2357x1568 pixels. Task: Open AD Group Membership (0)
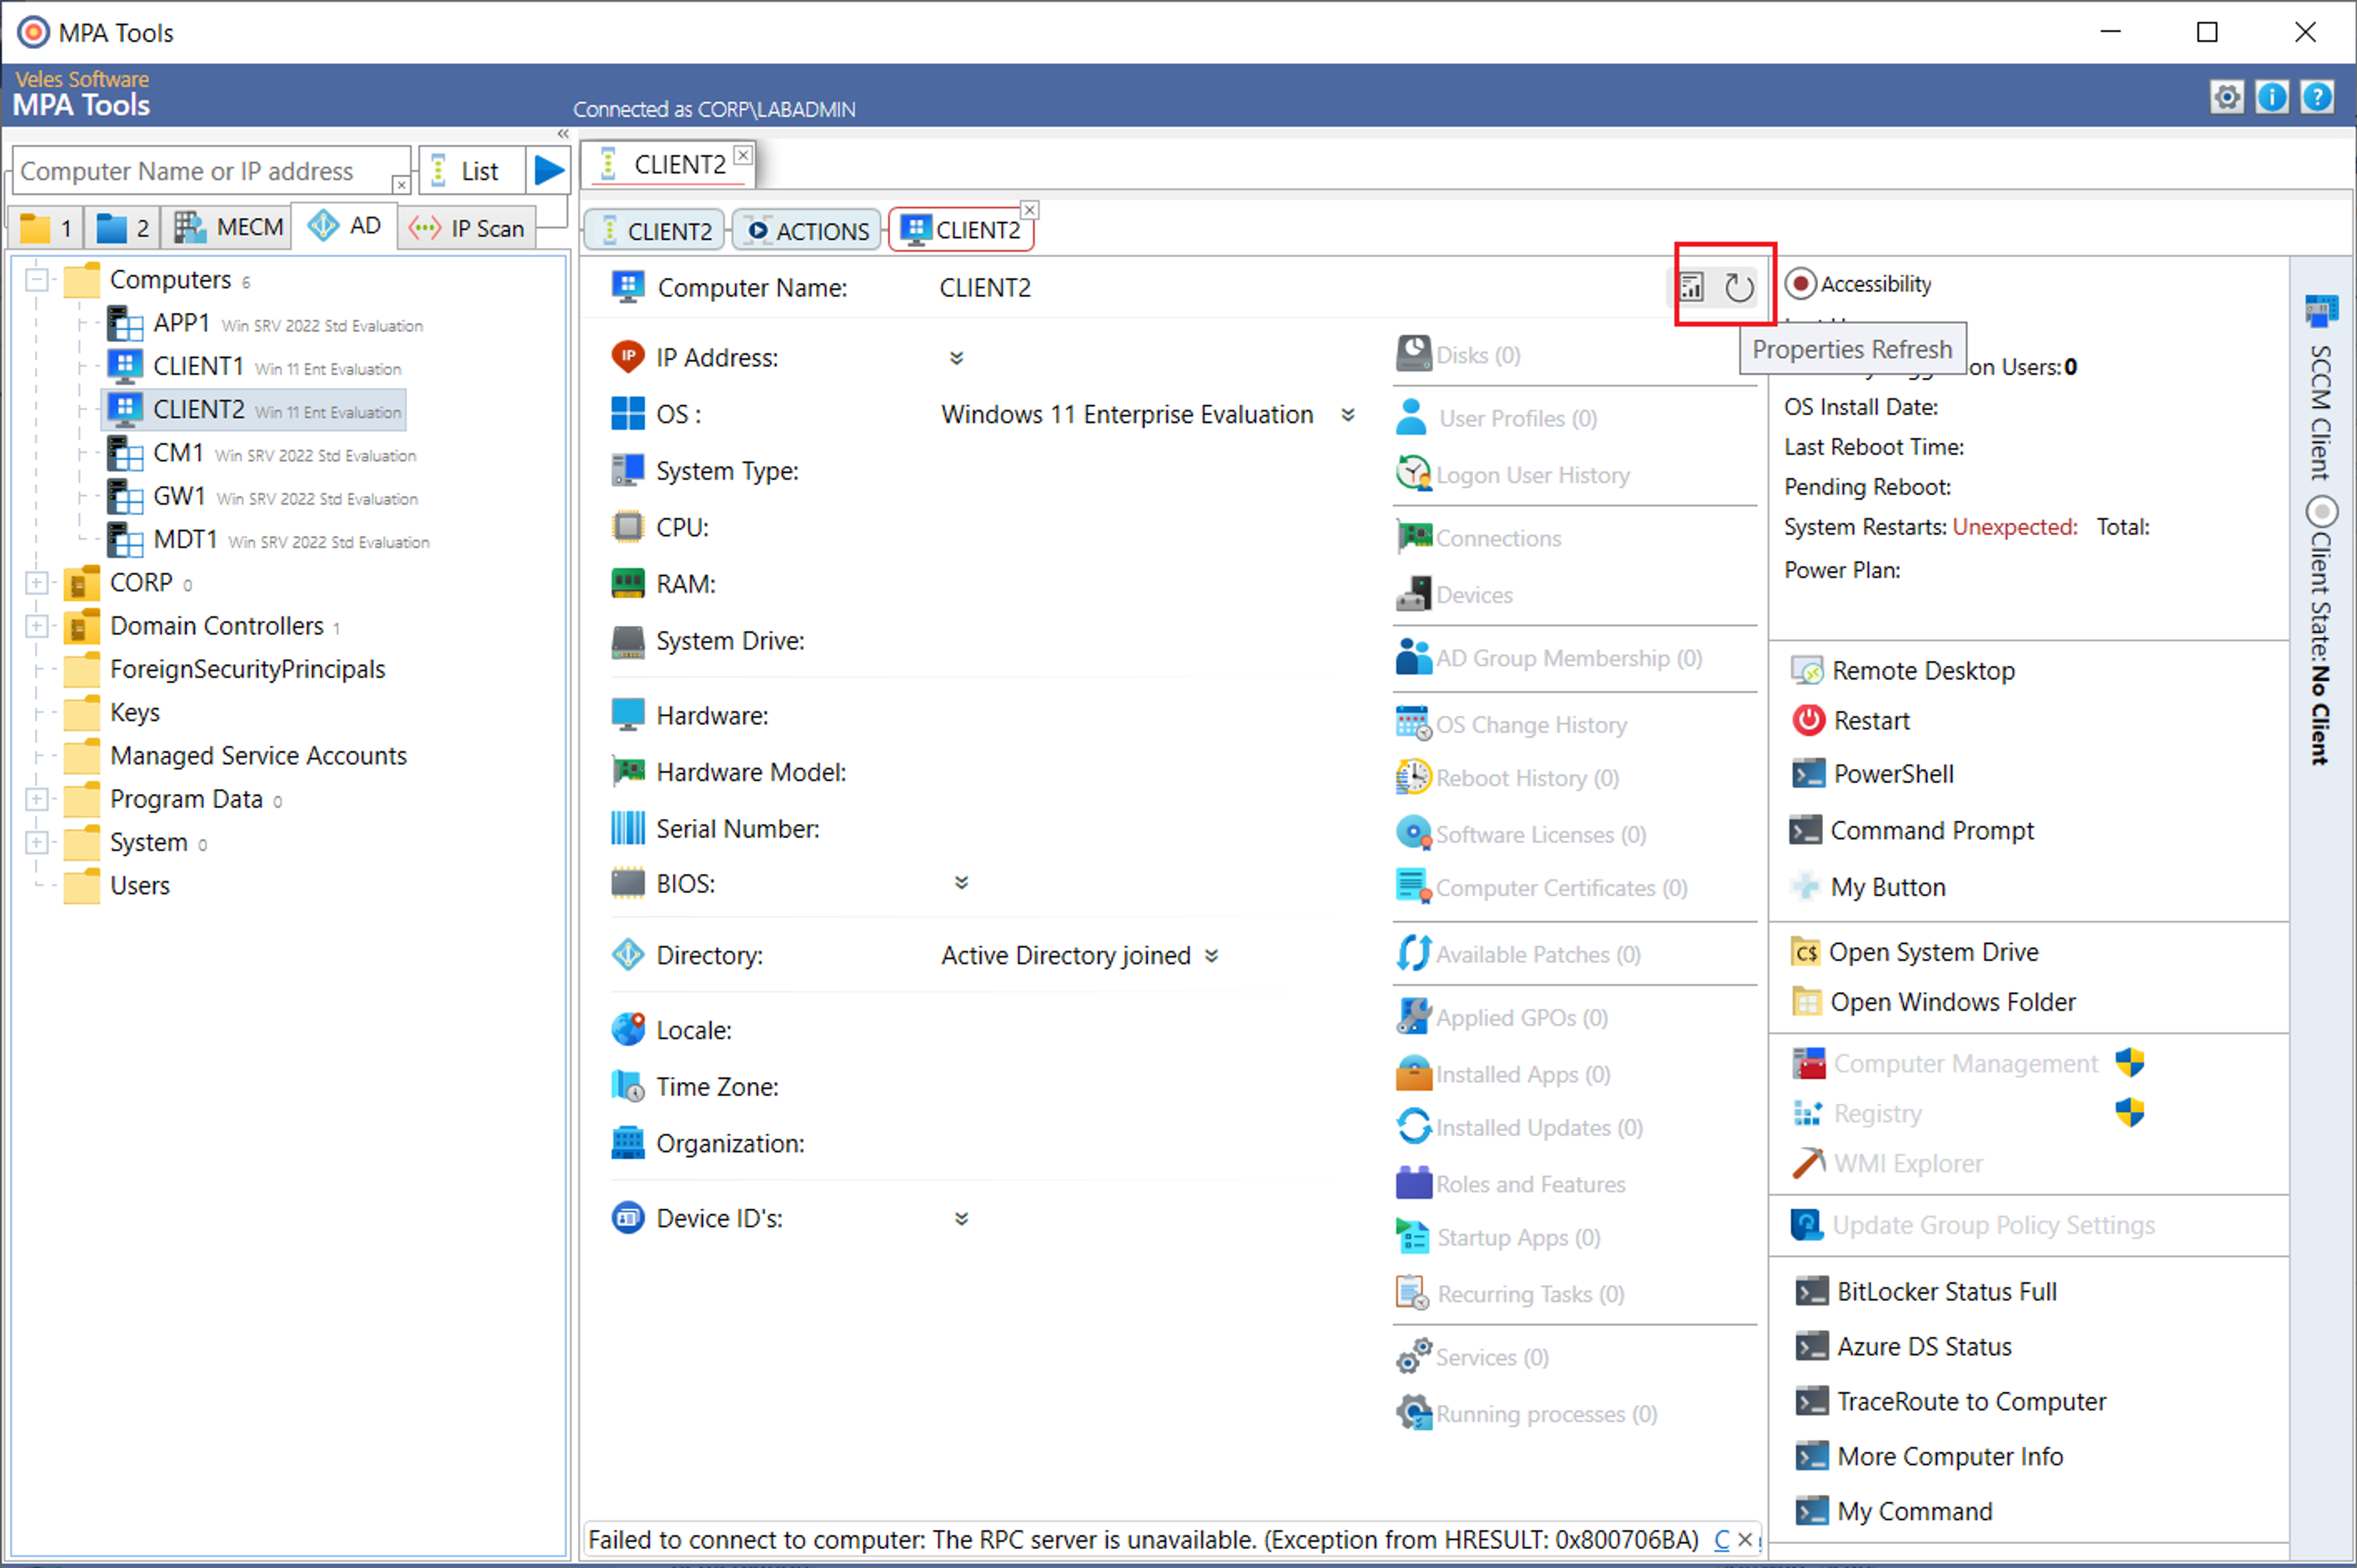1550,658
